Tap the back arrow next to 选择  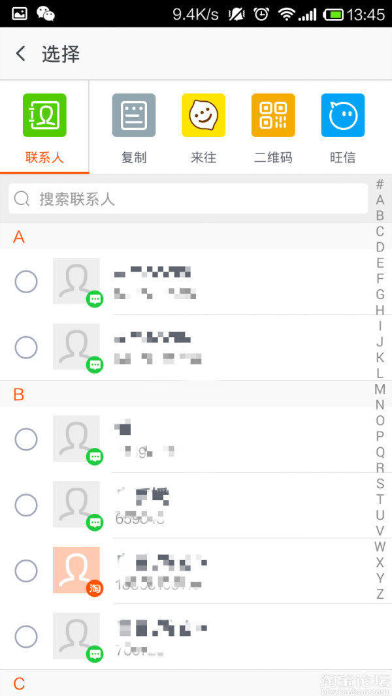coord(21,54)
